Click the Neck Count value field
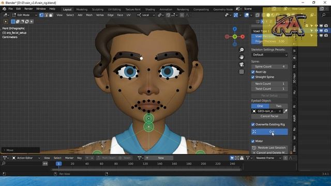This screenshot has width=331, height=186. [269, 84]
